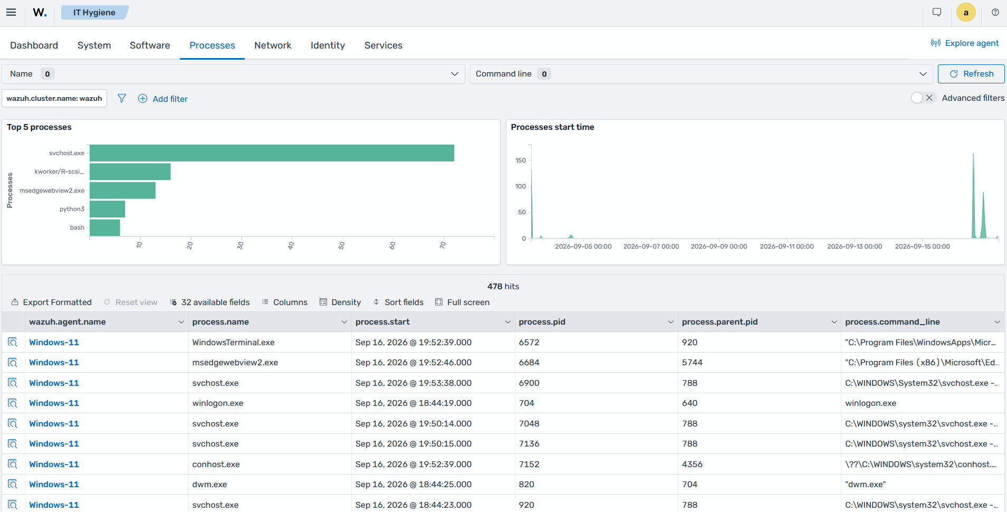Expand the Name filter dropdown

233,74
